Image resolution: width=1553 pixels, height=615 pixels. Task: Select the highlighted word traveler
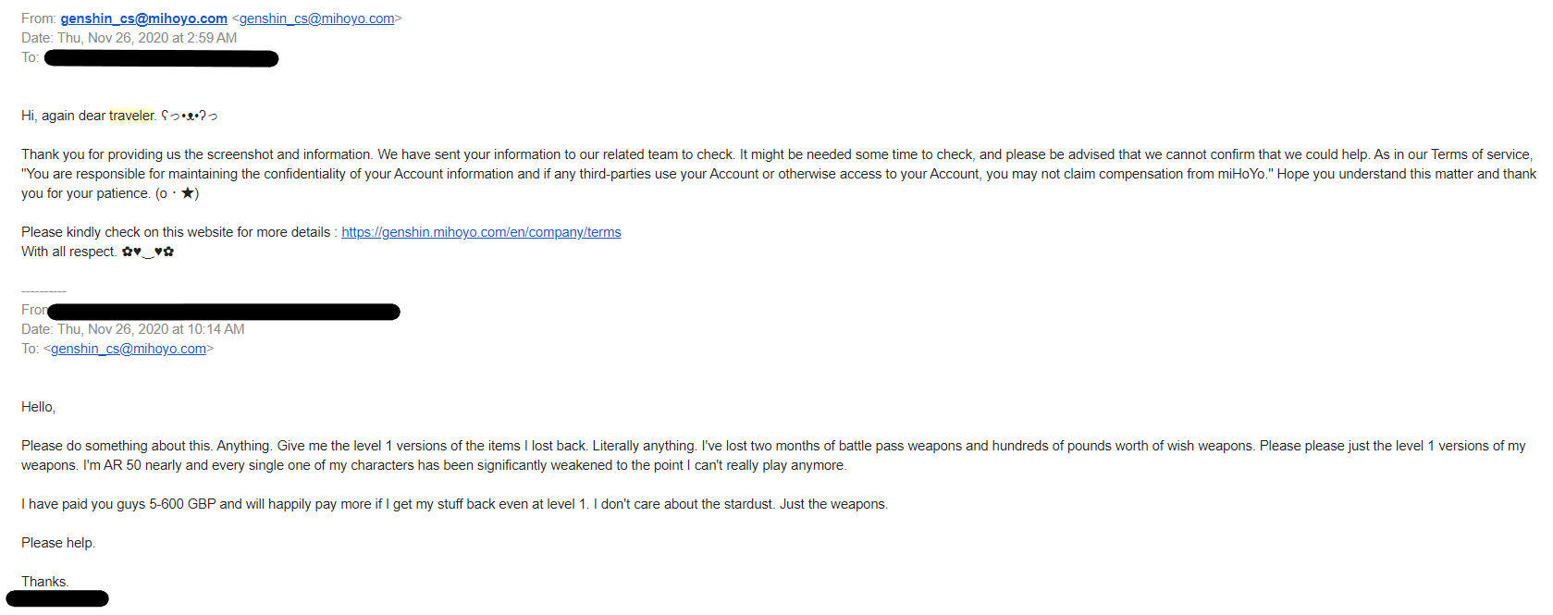pyautogui.click(x=131, y=116)
